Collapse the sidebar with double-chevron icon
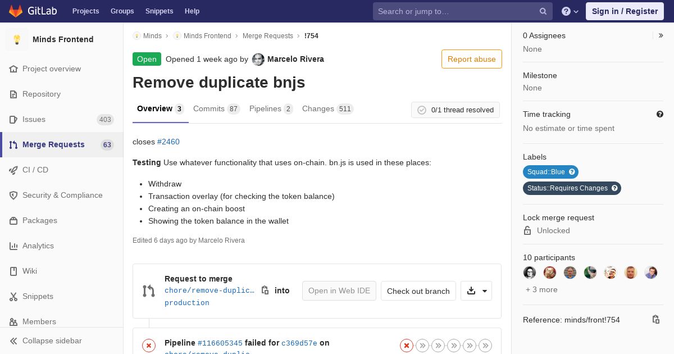This screenshot has width=674, height=354. point(13,341)
